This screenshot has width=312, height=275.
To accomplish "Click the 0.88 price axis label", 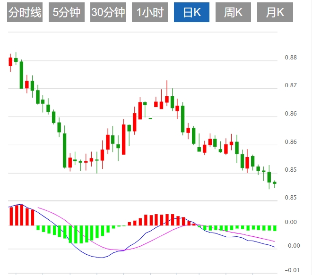I will click(x=291, y=58).
